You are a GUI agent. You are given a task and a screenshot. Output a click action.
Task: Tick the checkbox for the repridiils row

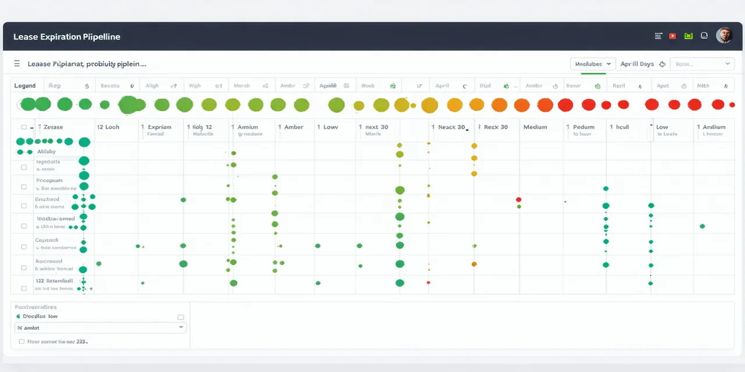(x=24, y=167)
